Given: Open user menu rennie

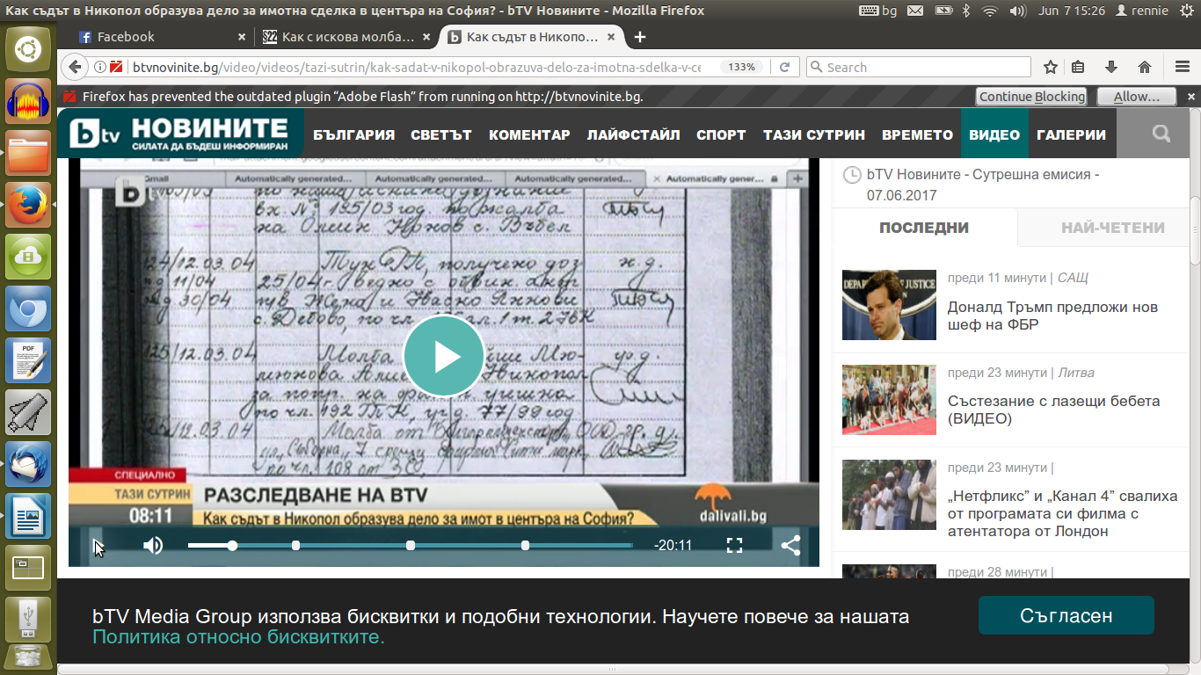Looking at the screenshot, I should tap(1141, 11).
